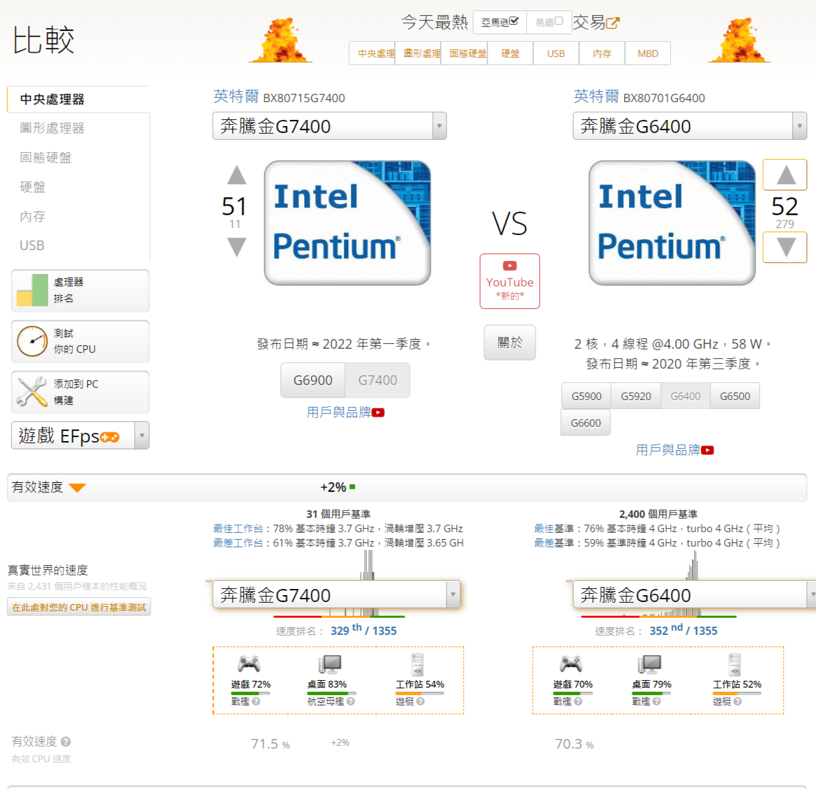Downvote the 奔騰金G6400 using its boxed down arrow
The height and width of the screenshot is (789, 816).
click(x=784, y=247)
